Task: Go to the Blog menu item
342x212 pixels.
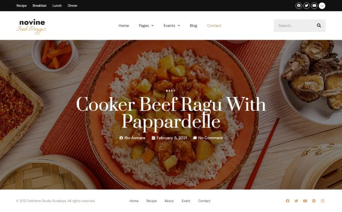Action: (x=193, y=26)
